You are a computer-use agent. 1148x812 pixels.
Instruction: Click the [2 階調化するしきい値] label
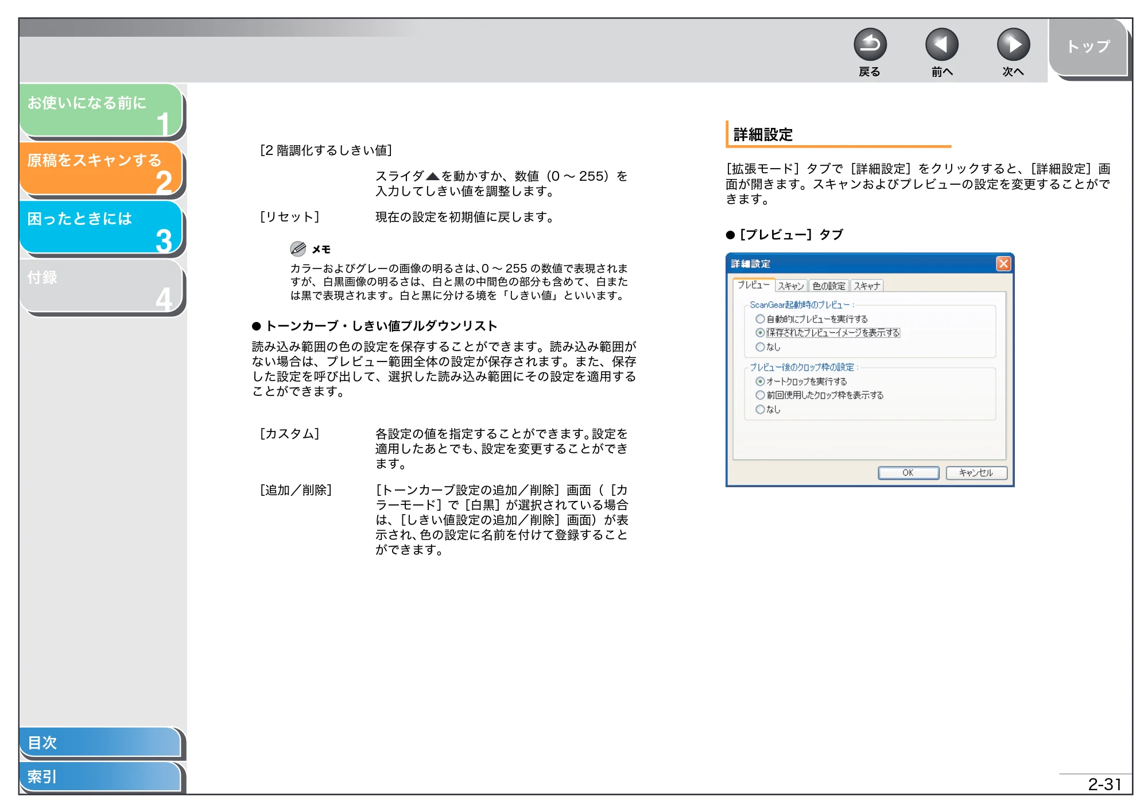325,150
